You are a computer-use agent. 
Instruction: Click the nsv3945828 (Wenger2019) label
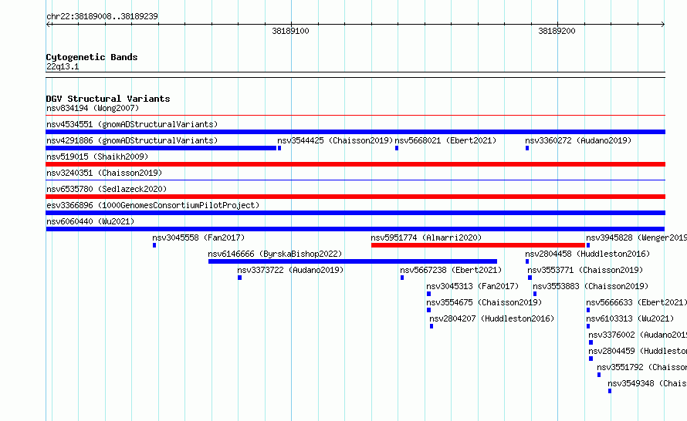click(x=637, y=237)
